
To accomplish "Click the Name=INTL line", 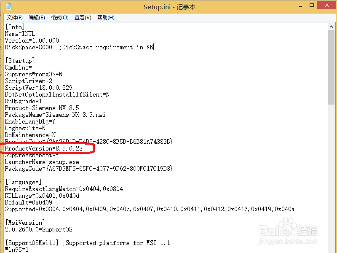I will [x=20, y=34].
